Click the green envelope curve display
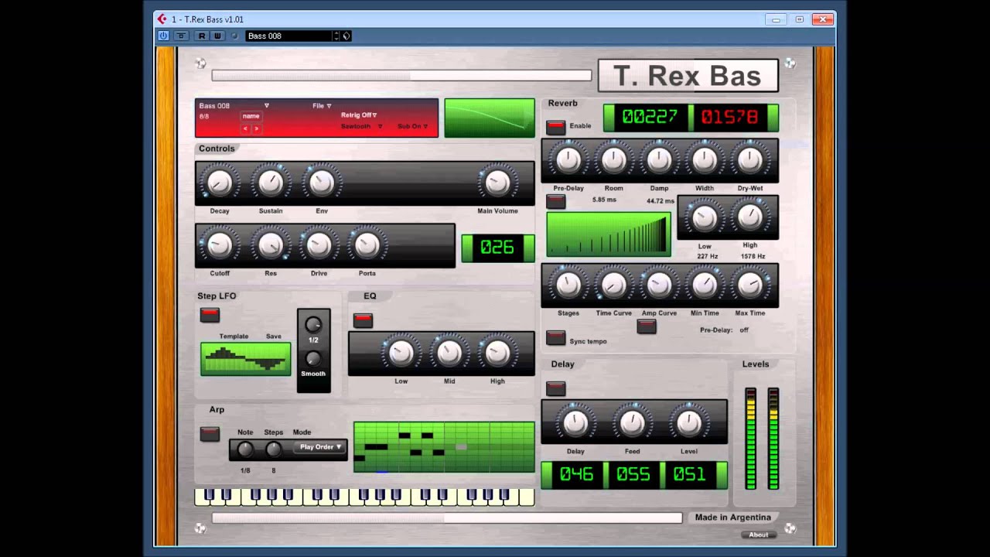This screenshot has height=557, width=990. coord(490,118)
